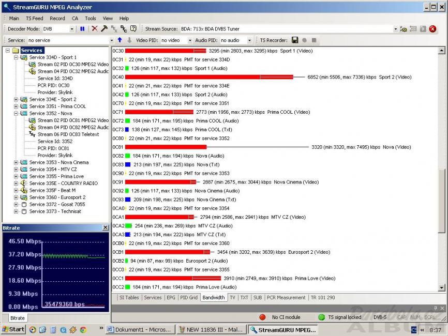Click the Beat M radio service icon
Screen dimensions: 448x336
24,190
